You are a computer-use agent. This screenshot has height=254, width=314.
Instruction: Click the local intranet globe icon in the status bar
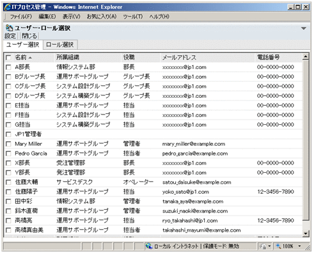click(149, 246)
